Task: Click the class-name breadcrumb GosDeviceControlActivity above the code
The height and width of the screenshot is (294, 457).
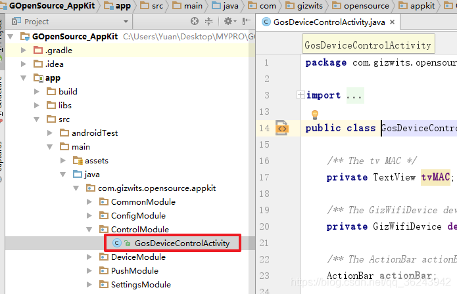Action: point(368,44)
